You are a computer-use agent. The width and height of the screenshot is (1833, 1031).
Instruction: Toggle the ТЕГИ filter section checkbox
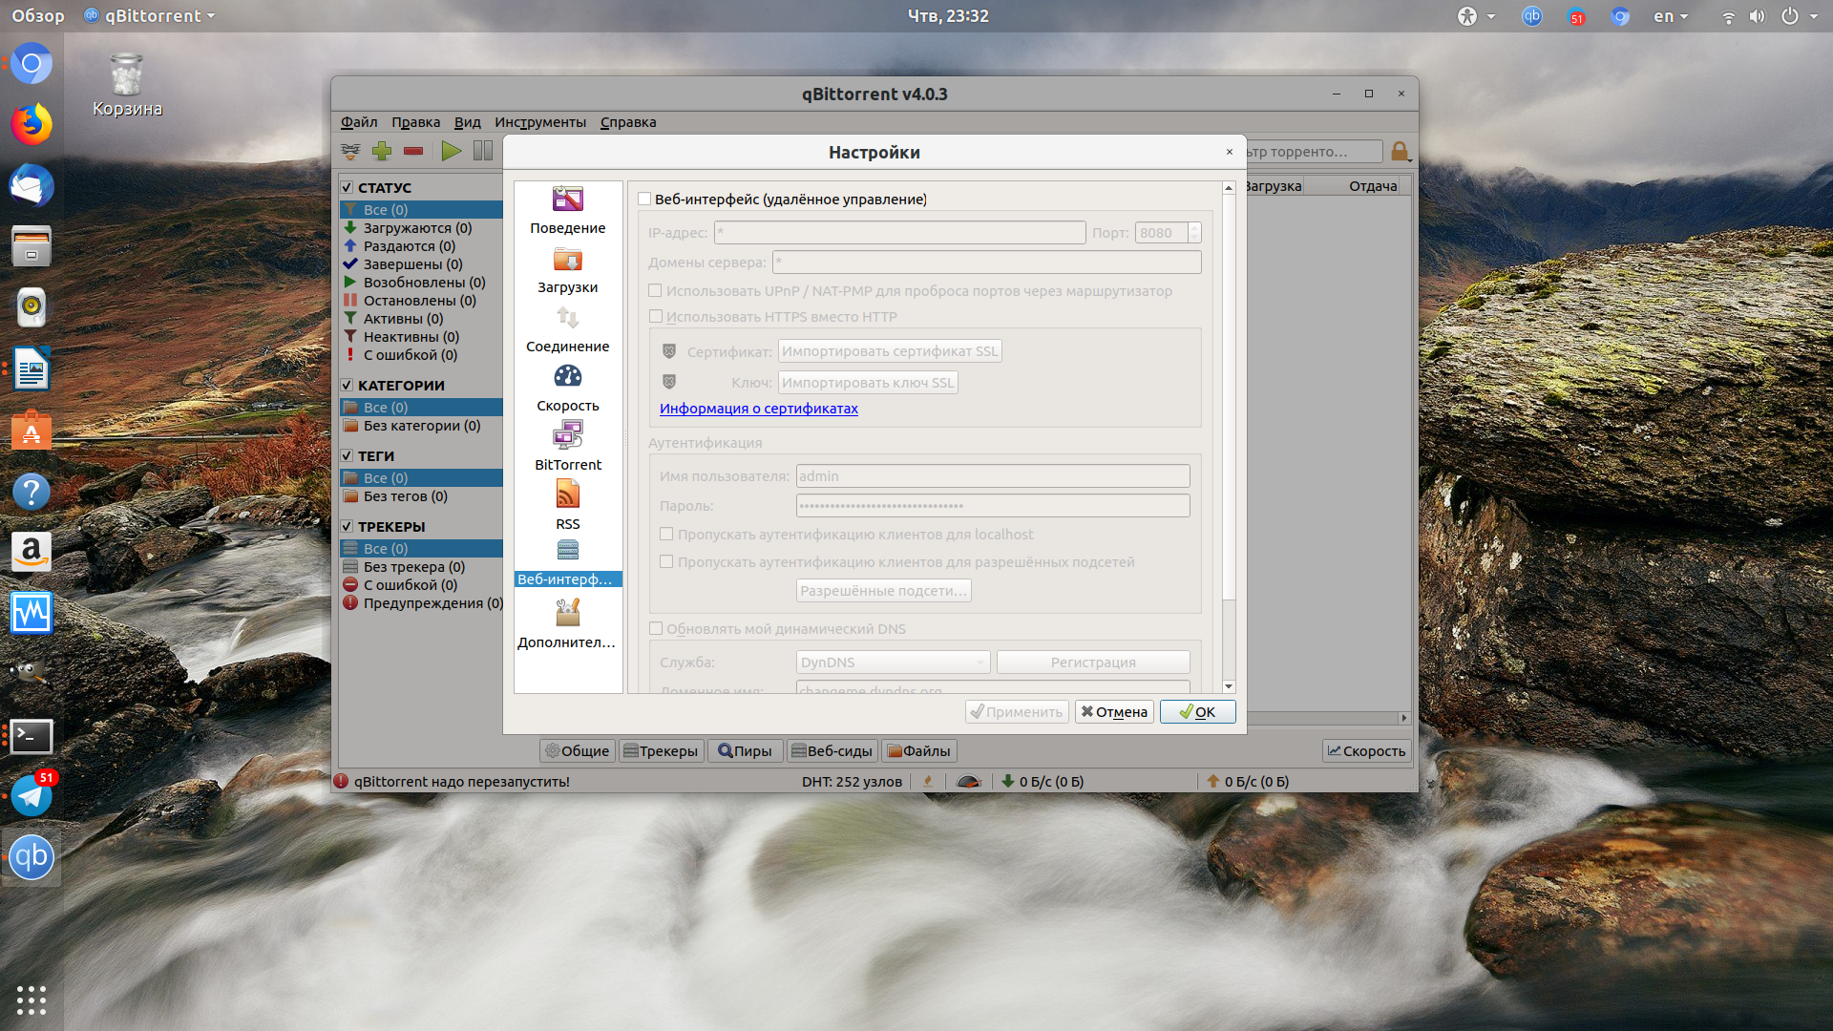pos(348,456)
